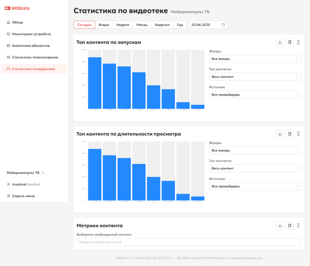Open Тип контента dropdown in watch duration panel
310x266 pixels.
pyautogui.click(x=255, y=168)
